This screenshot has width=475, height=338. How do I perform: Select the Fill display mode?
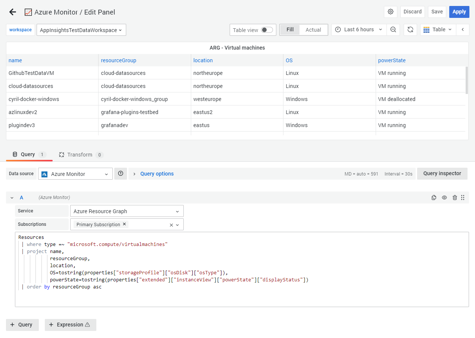(x=290, y=29)
